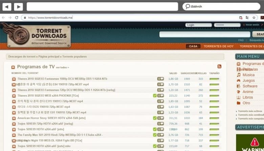
Task: Expand 'ver todos' next to Programas de TV
Action: click(63, 68)
